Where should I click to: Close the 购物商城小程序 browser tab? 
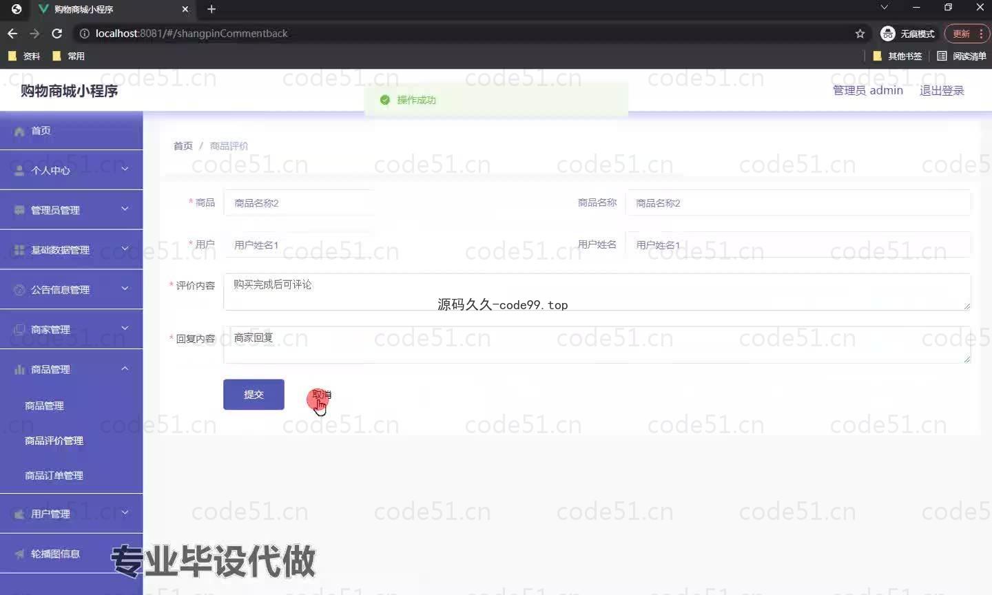pyautogui.click(x=185, y=9)
